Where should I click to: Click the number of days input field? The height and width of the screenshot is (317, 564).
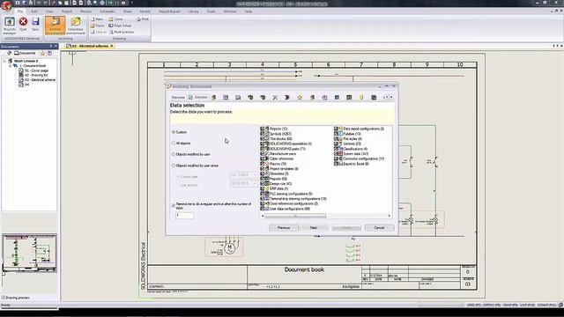click(x=184, y=215)
